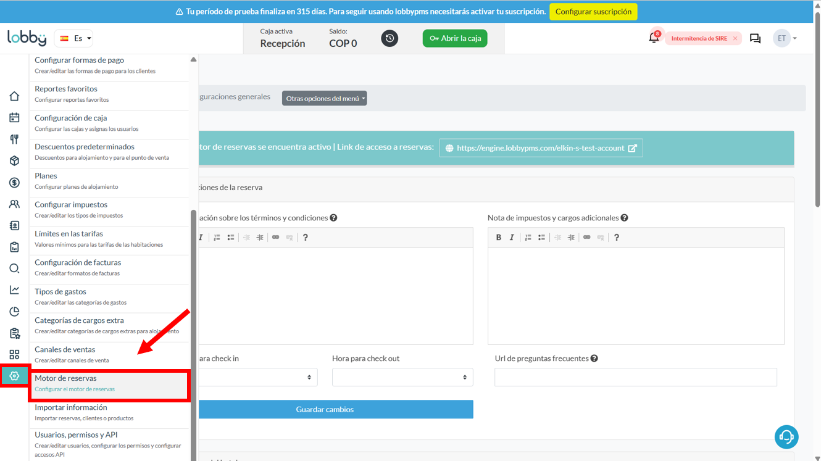
Task: Click inside the impuestos note text area
Action: click(x=636, y=296)
